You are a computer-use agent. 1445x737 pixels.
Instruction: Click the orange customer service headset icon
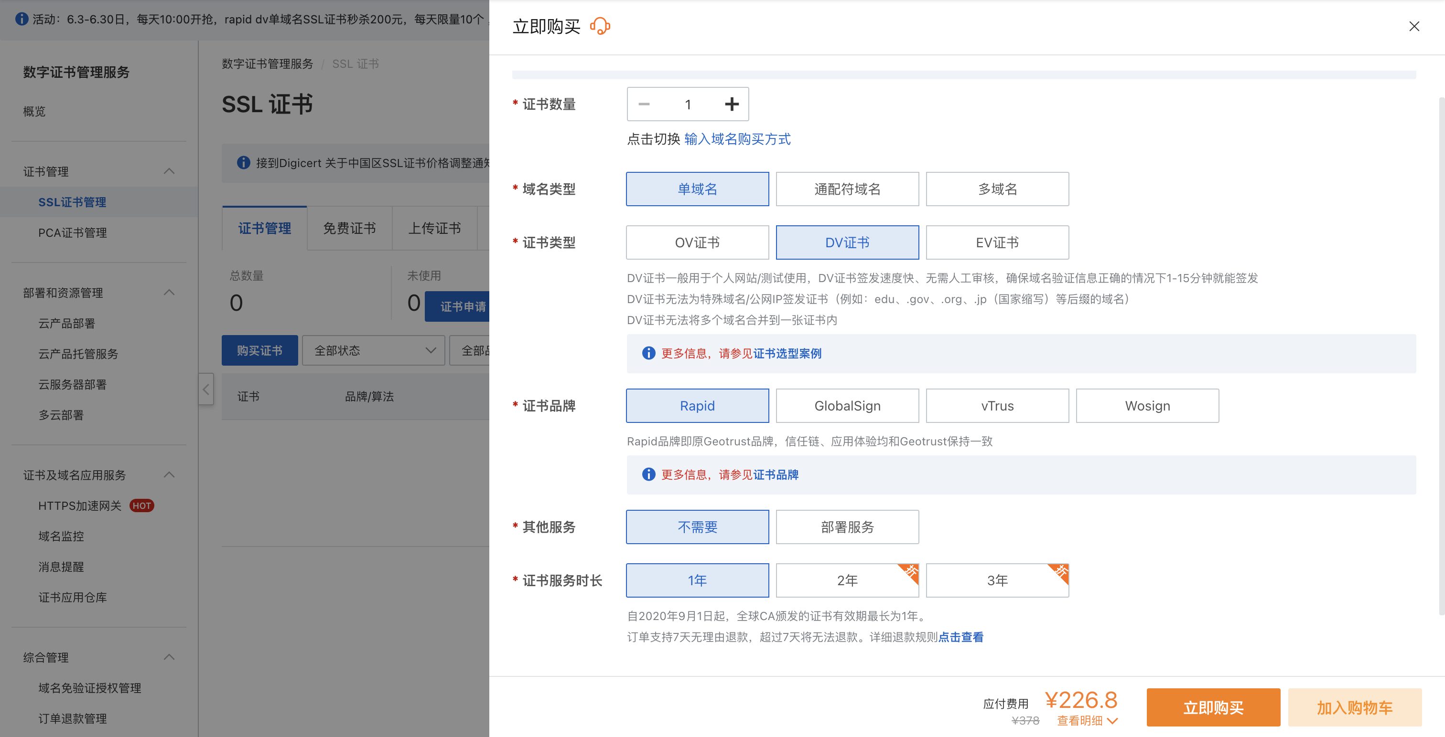pos(600,26)
